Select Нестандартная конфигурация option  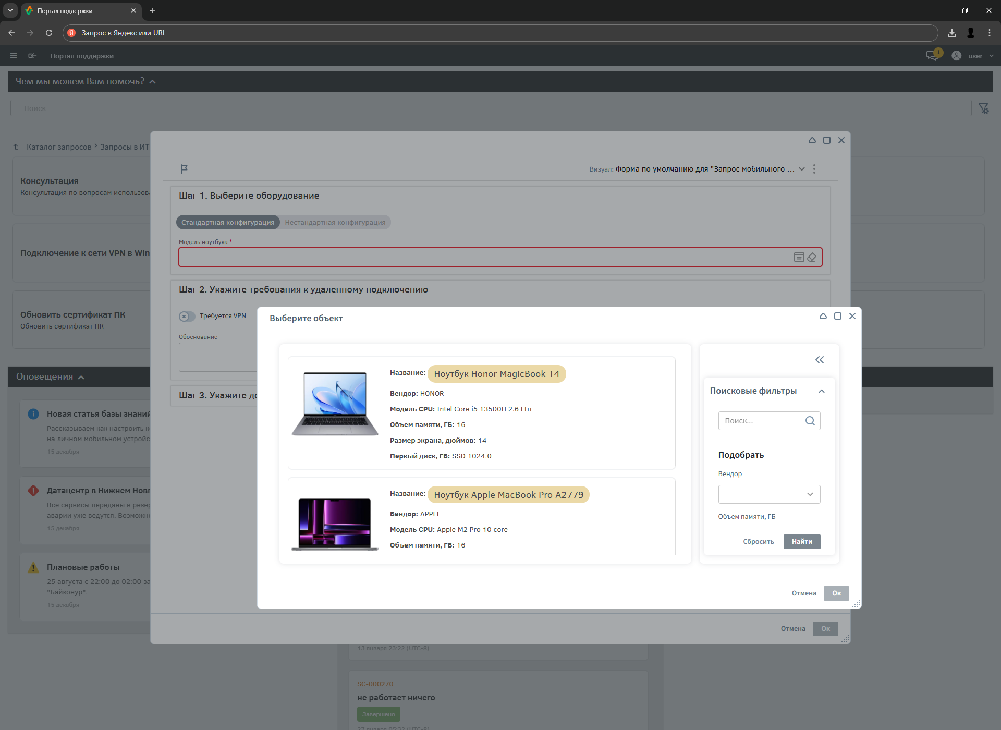coord(335,222)
